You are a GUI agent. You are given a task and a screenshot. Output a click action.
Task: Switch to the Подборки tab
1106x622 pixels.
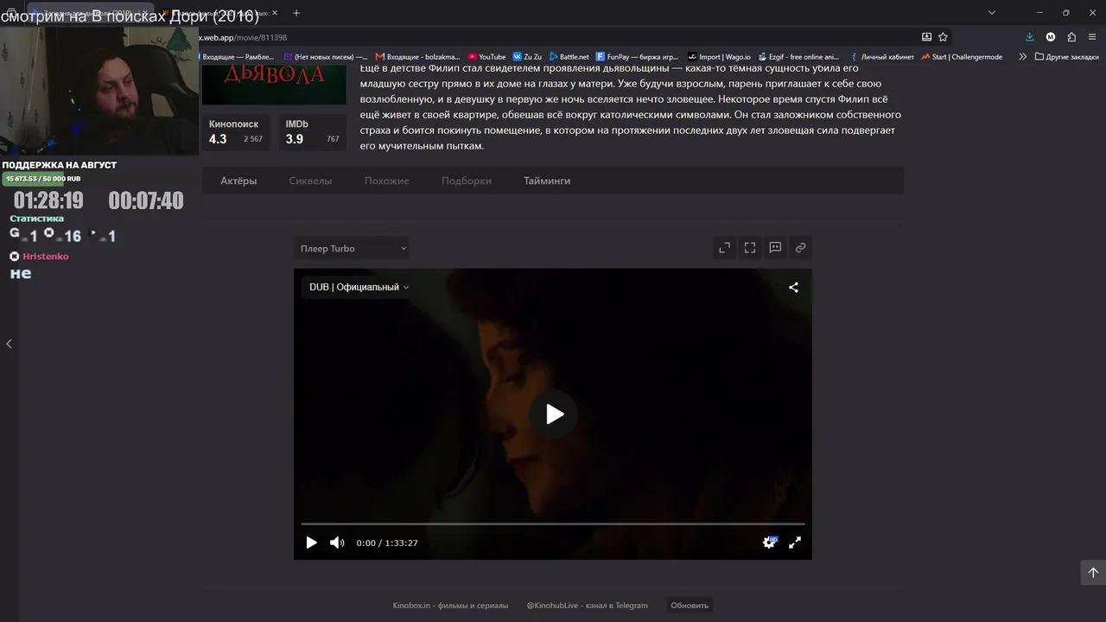coord(467,181)
